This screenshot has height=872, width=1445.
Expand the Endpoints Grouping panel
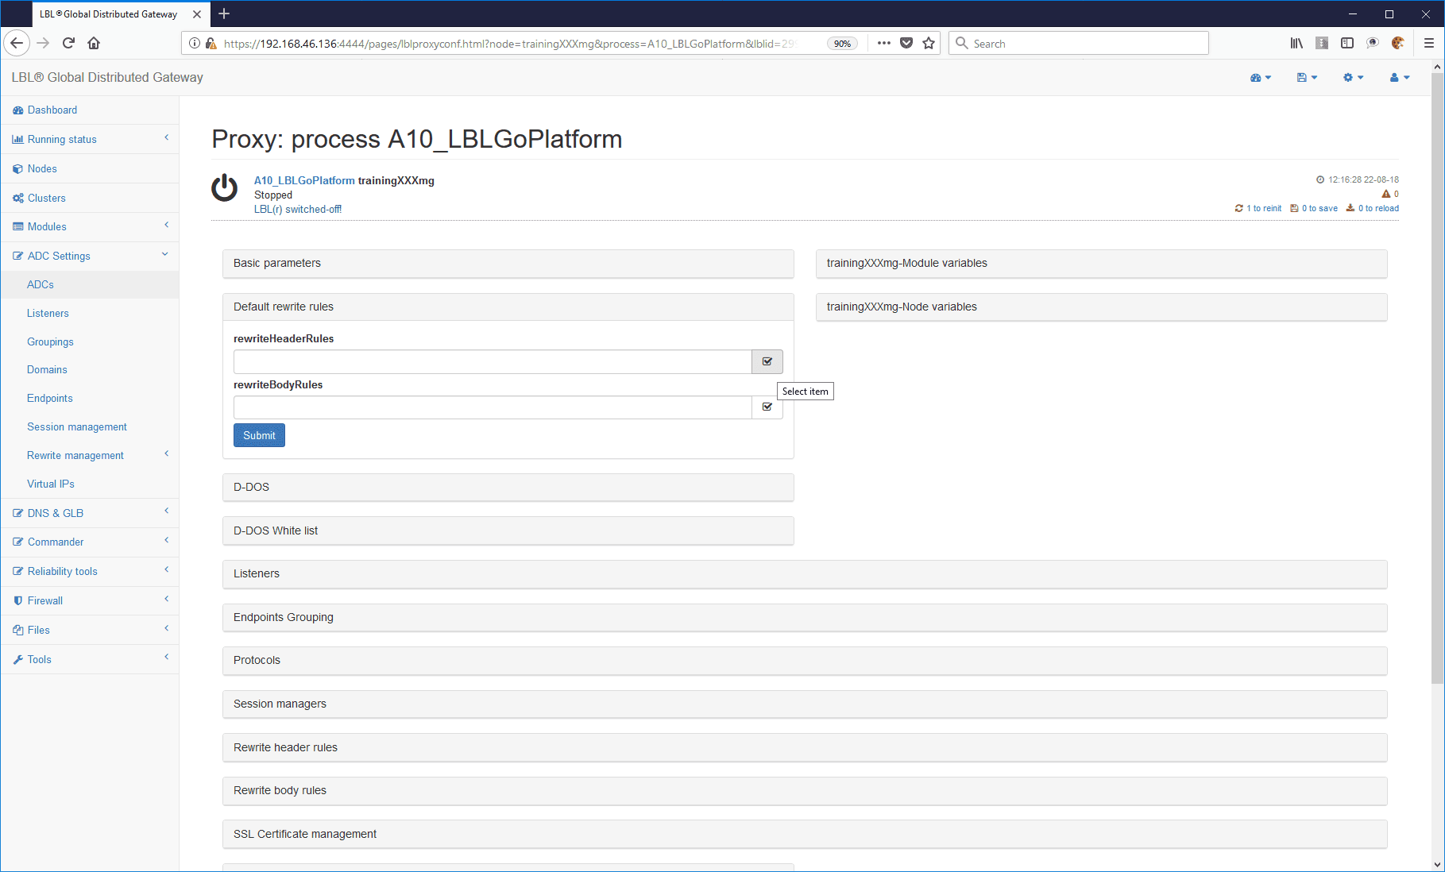tap(805, 618)
